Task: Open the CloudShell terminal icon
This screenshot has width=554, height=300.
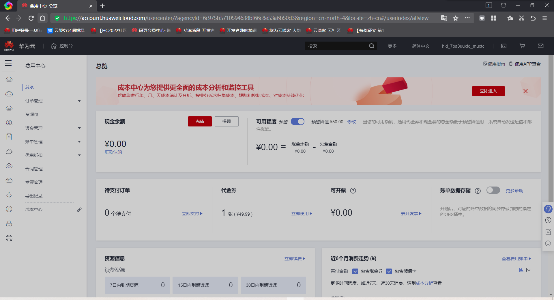Action: click(504, 46)
